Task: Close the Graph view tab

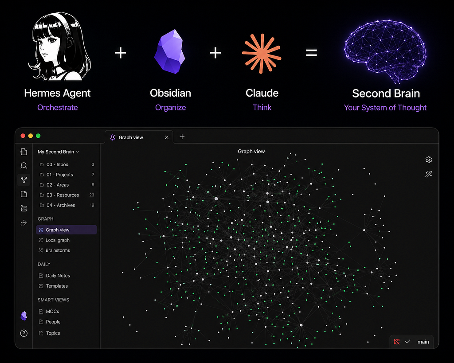Action: tap(167, 137)
